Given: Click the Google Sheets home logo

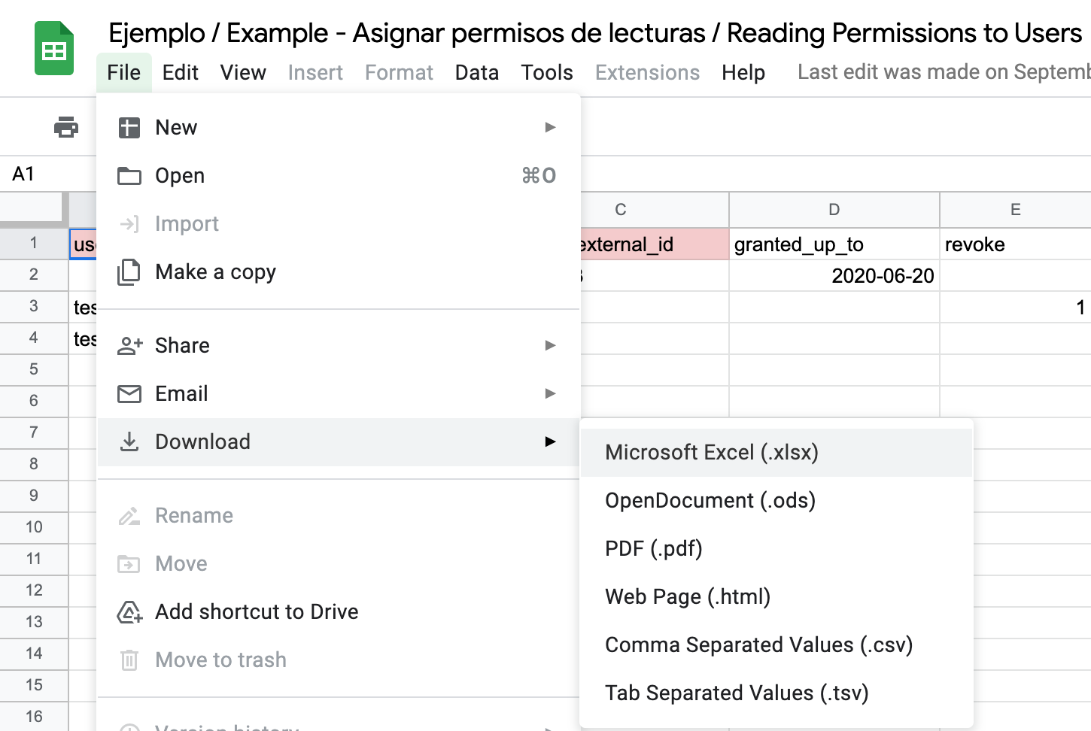Looking at the screenshot, I should click(54, 49).
